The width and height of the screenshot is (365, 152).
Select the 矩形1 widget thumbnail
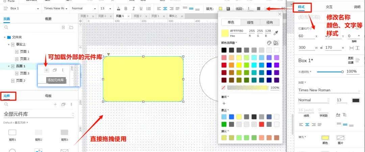coord(13,132)
